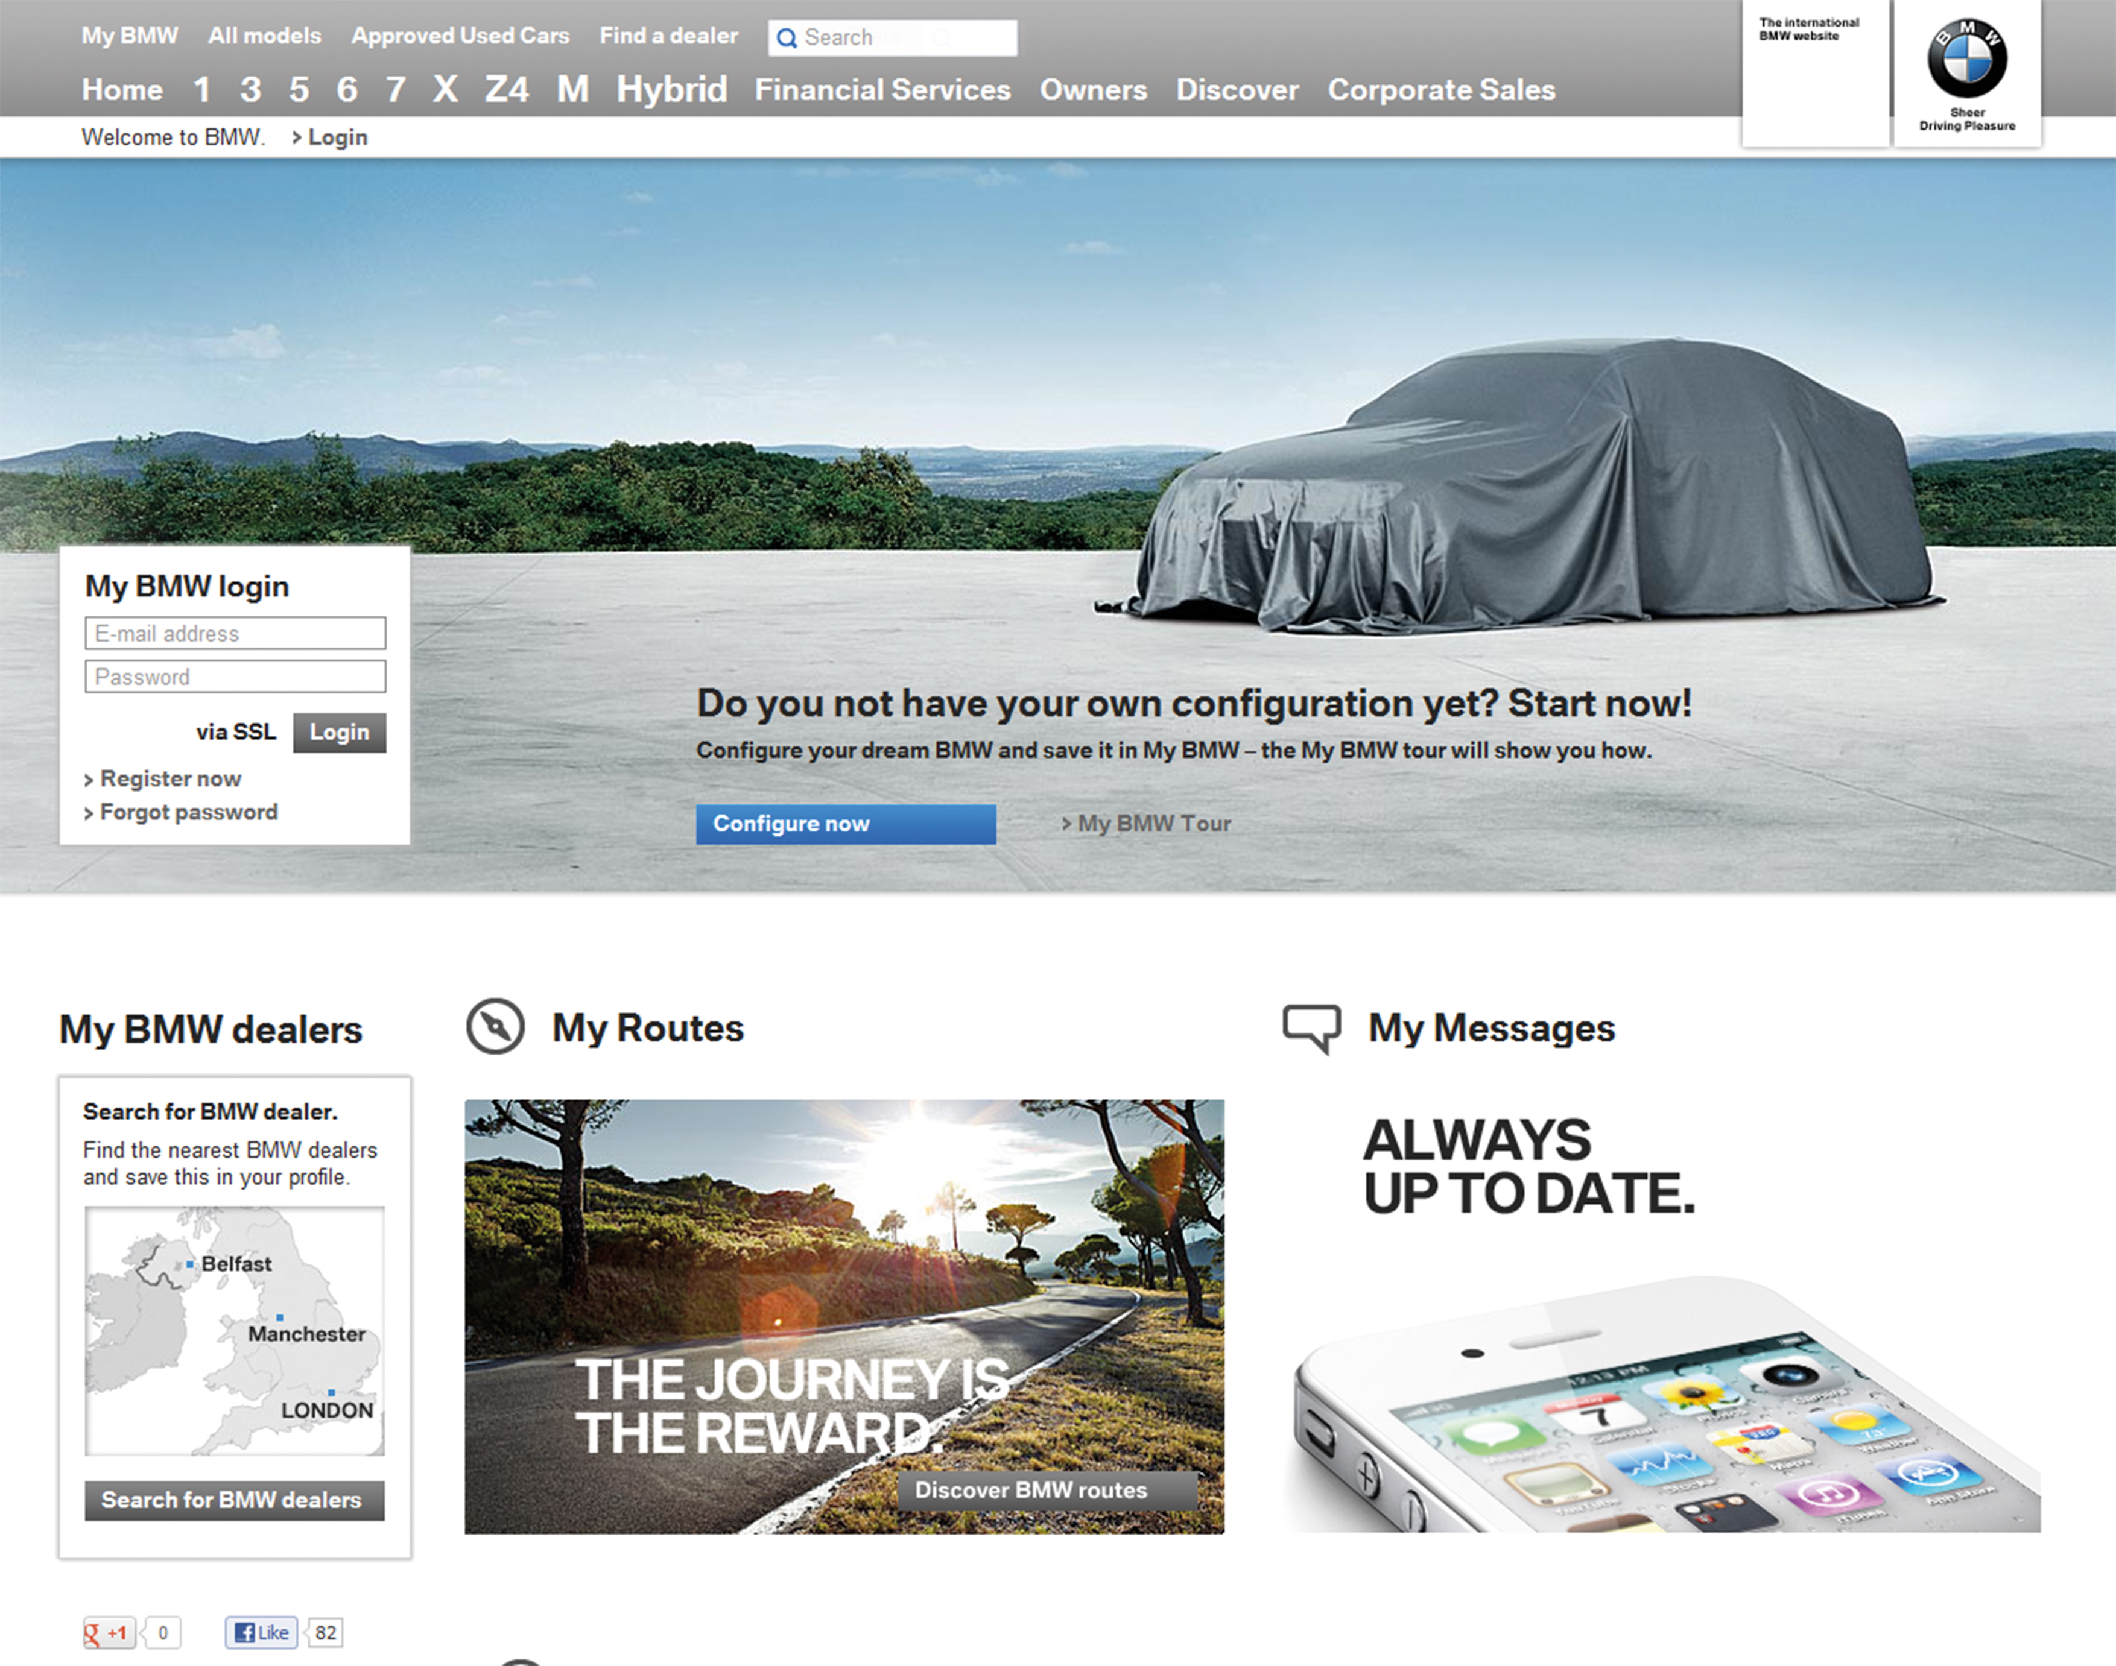The image size is (2116, 1666).
Task: Select Belfast marker on dealer map
Action: coord(190,1264)
